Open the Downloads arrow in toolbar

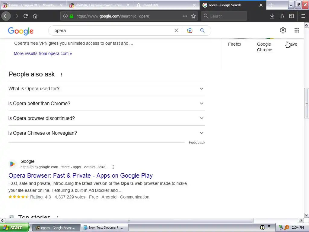272,16
